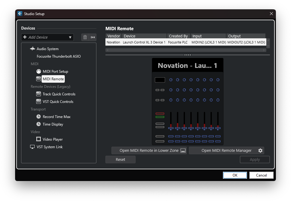Select Focusrite Thunderbolt ASIO entry
The height and width of the screenshot is (201, 291).
coord(59,56)
